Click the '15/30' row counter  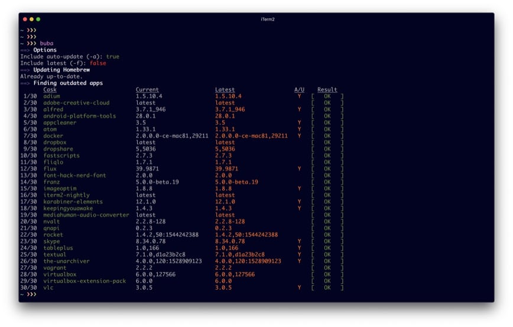(28, 189)
